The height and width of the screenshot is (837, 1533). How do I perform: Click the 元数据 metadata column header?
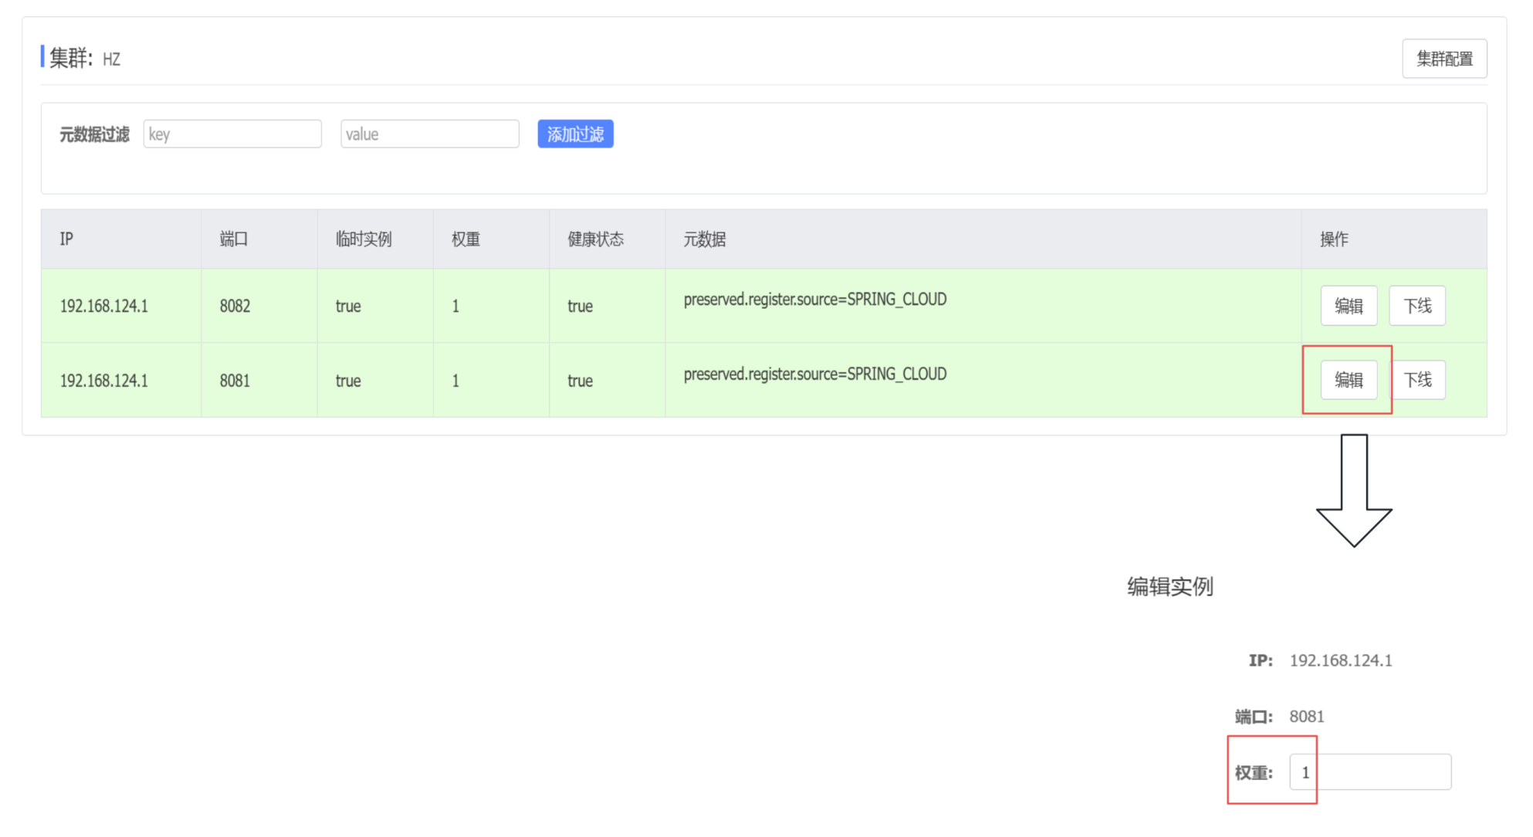click(704, 239)
